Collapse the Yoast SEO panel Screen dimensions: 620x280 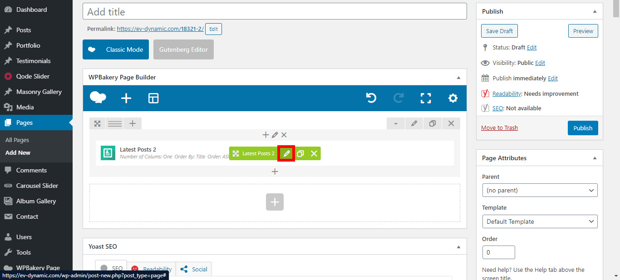pos(458,246)
